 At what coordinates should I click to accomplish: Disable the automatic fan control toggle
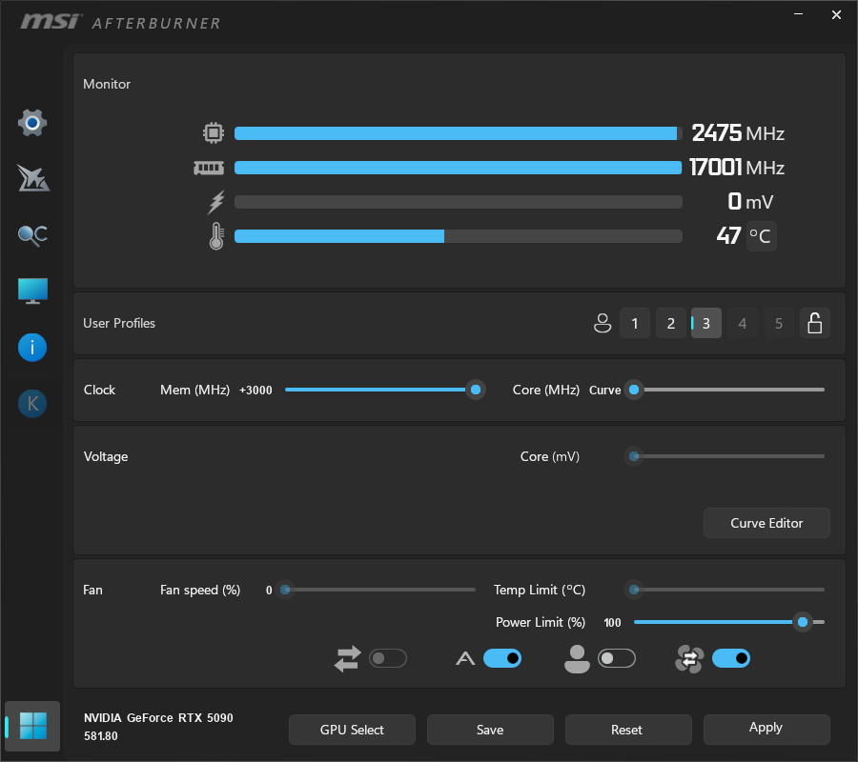point(502,658)
